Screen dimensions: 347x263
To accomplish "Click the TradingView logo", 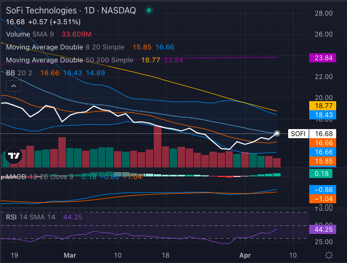I will click(x=14, y=157).
